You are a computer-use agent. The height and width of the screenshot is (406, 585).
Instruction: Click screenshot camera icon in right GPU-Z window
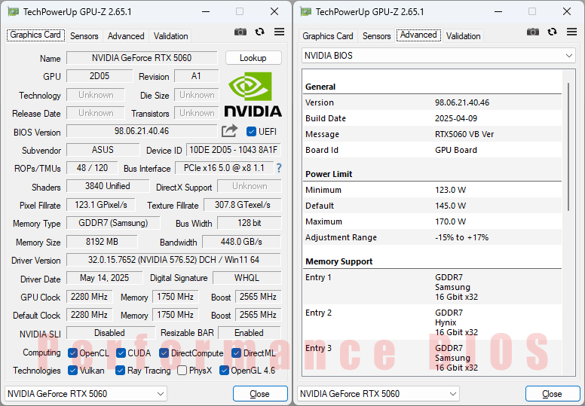click(x=533, y=32)
